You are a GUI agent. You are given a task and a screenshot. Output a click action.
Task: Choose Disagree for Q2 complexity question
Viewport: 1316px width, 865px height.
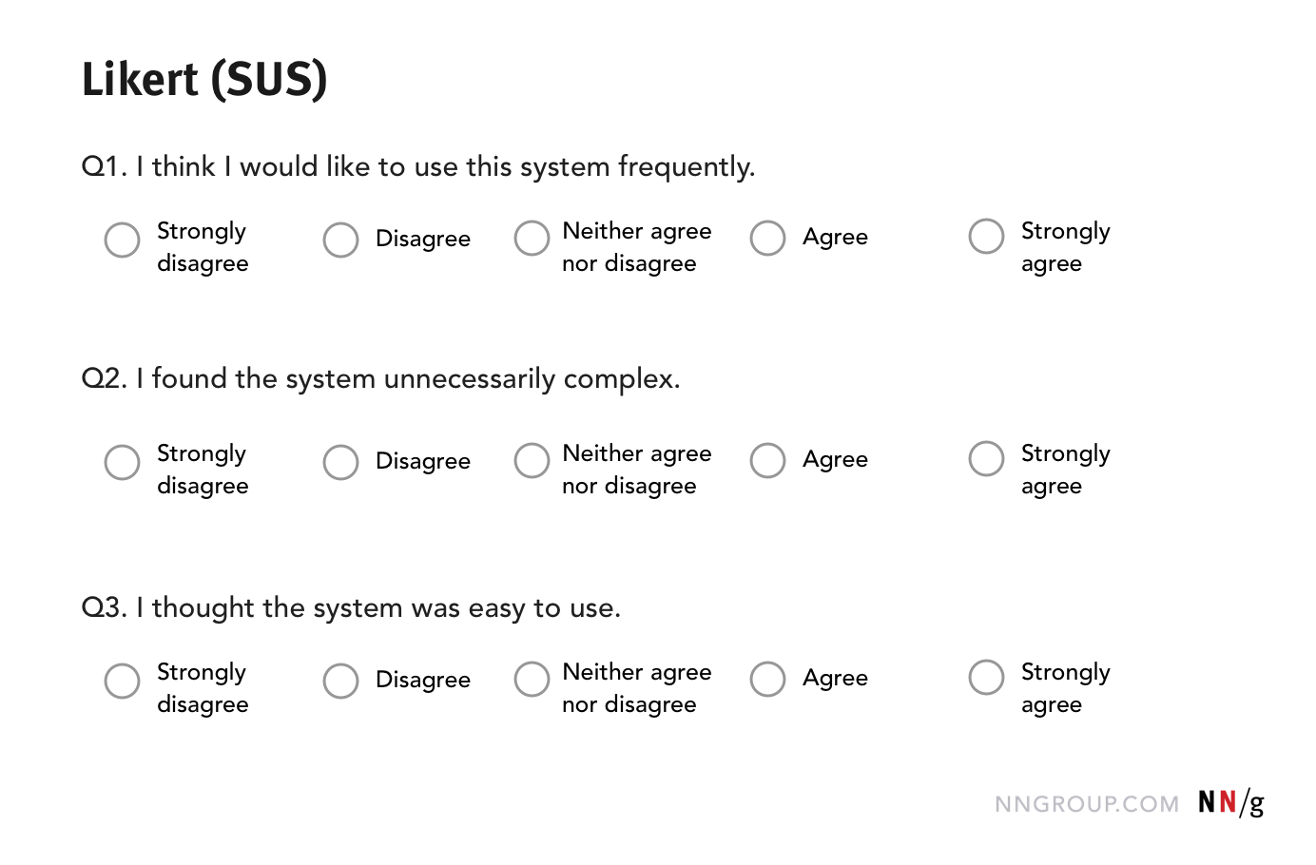coord(340,463)
